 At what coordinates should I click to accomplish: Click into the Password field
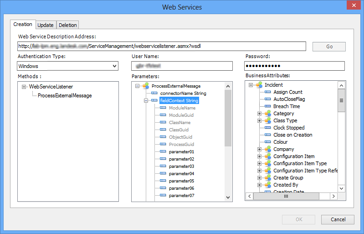pyautogui.click(x=294, y=66)
